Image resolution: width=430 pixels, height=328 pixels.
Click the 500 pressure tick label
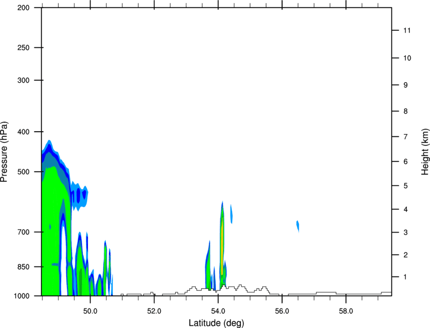pos(23,172)
